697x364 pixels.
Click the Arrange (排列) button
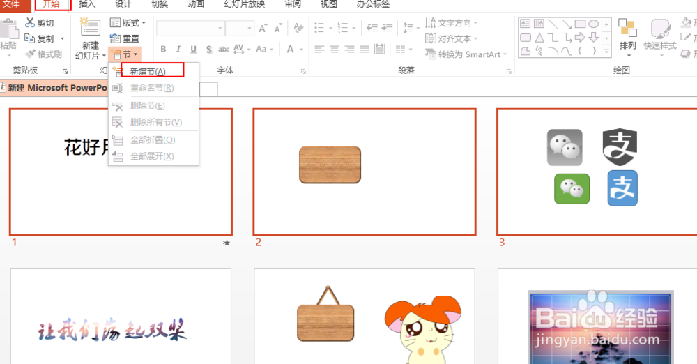coord(628,38)
